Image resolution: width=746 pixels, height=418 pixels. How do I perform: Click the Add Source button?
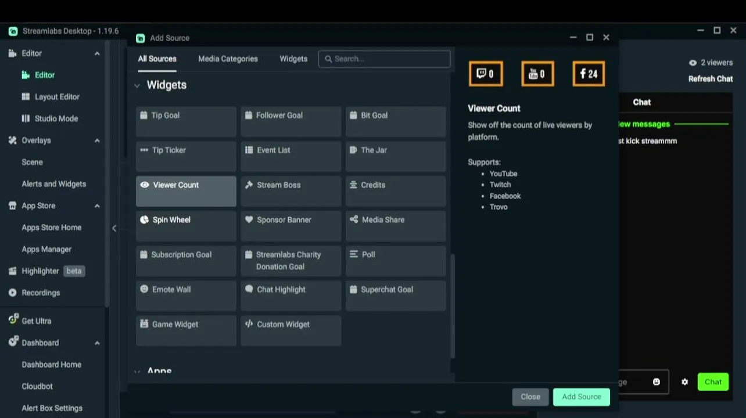pyautogui.click(x=582, y=397)
